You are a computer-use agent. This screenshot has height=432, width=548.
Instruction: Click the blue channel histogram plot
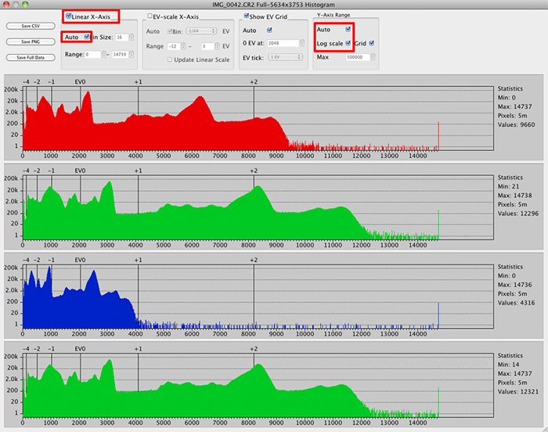[258, 297]
